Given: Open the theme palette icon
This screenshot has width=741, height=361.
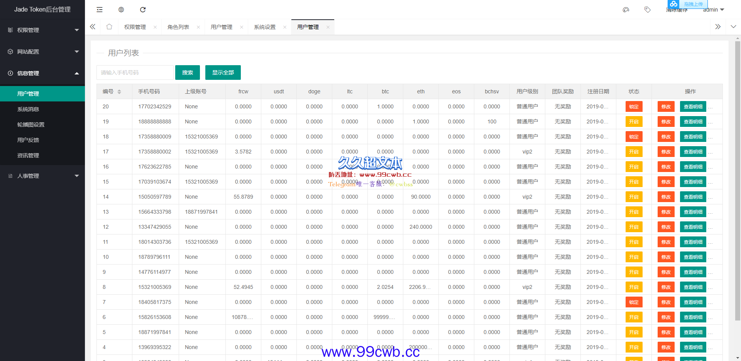Looking at the screenshot, I should (x=626, y=10).
